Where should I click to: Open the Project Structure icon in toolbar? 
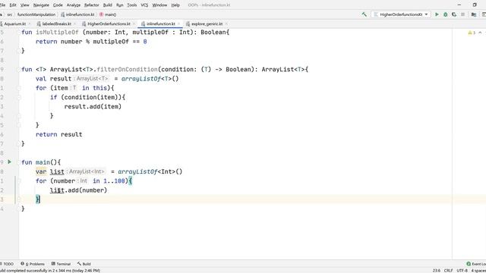tap(474, 14)
